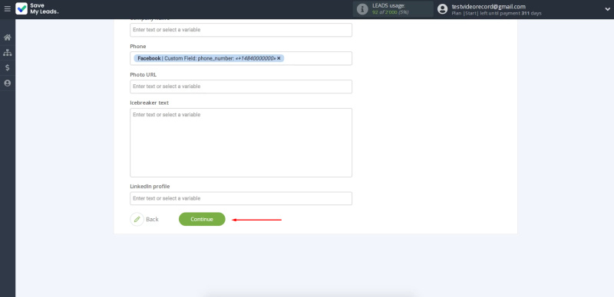Click the Continue button

click(202, 219)
